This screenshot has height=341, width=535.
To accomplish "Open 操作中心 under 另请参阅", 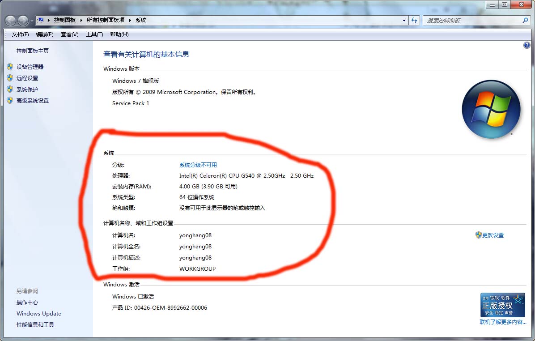I will click(x=27, y=303).
